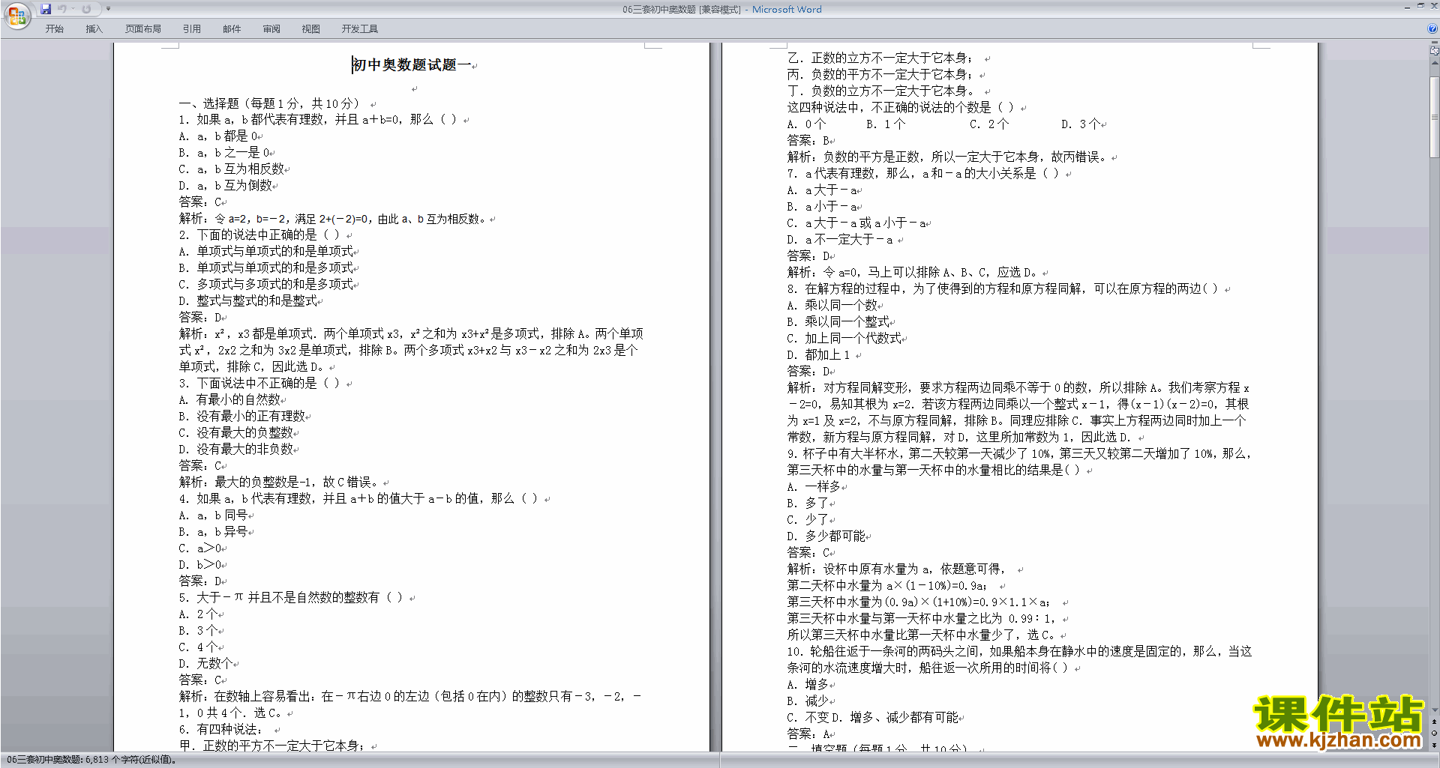Click option A. 增多 under question 10
The height and width of the screenshot is (768, 1440).
(808, 685)
